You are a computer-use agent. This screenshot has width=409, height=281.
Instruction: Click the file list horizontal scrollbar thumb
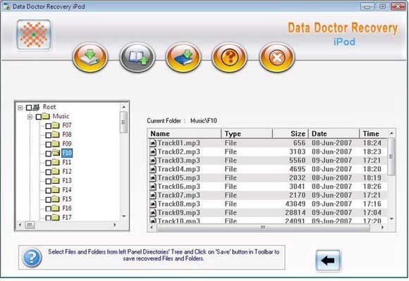pos(263,227)
